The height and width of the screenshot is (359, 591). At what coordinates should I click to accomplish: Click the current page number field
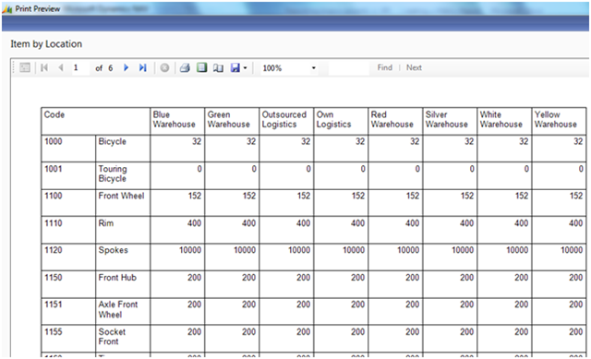[x=80, y=68]
